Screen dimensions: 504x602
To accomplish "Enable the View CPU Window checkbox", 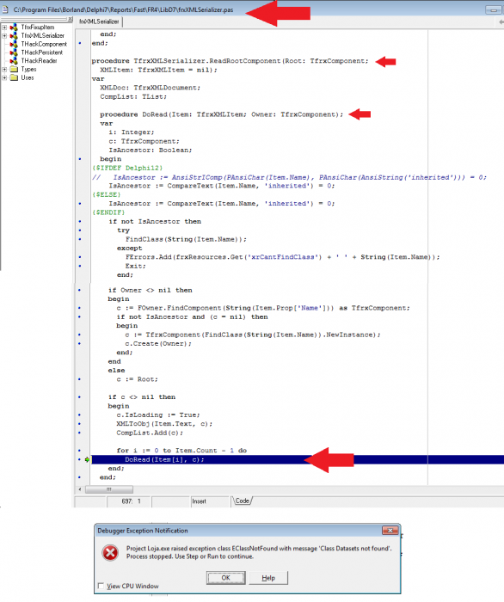I will tap(101, 586).
